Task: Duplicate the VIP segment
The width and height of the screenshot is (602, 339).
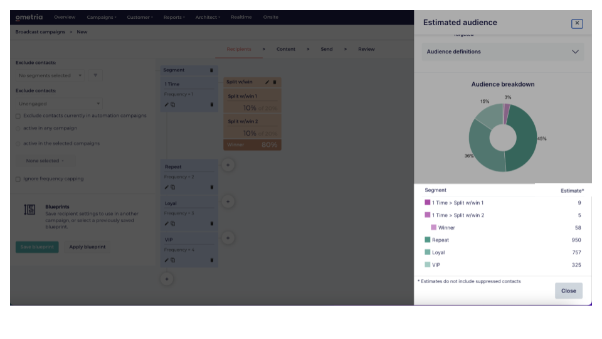Action: pyautogui.click(x=173, y=260)
